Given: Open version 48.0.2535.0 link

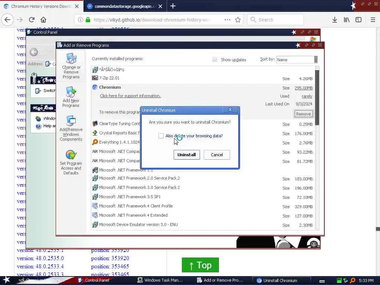Looking at the screenshot, I should click(40, 258).
